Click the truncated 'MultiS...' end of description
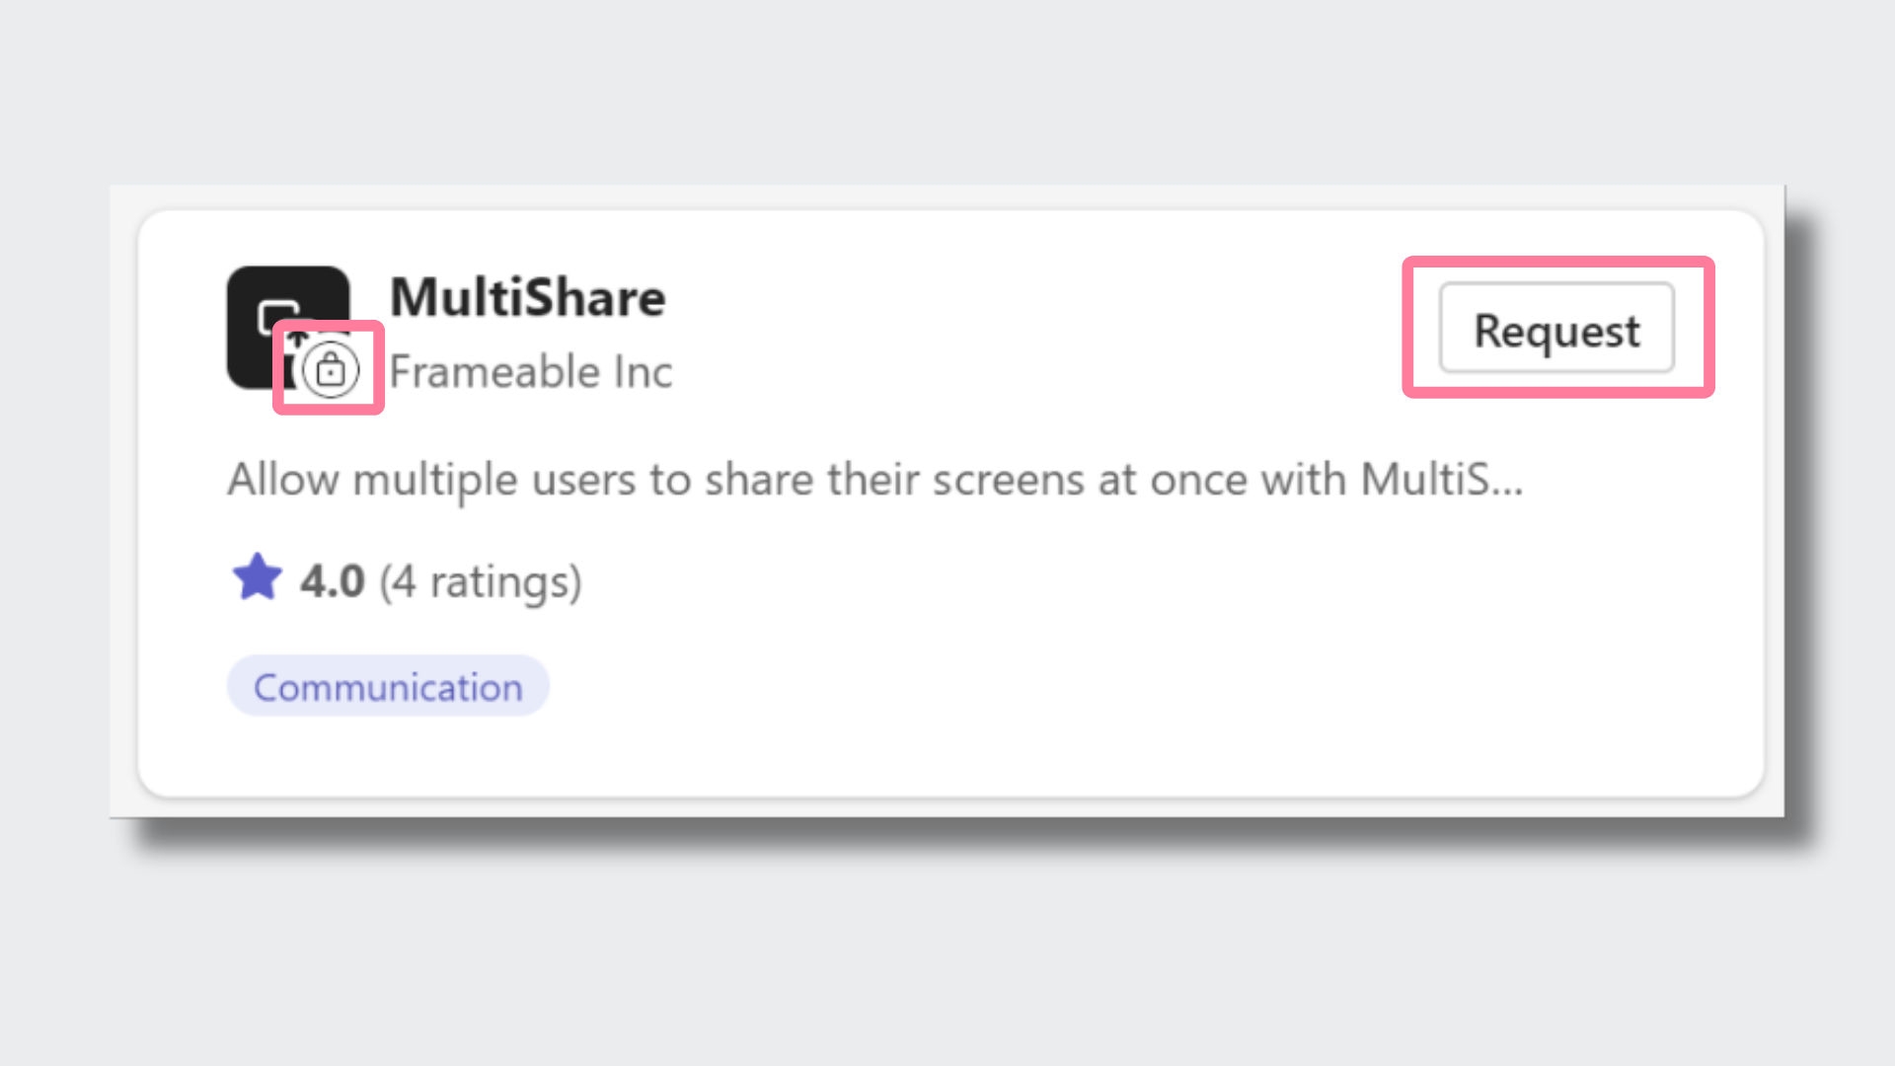The image size is (1895, 1066). 1441,480
